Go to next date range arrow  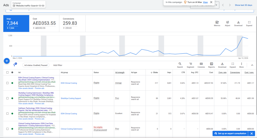[x=230, y=5]
